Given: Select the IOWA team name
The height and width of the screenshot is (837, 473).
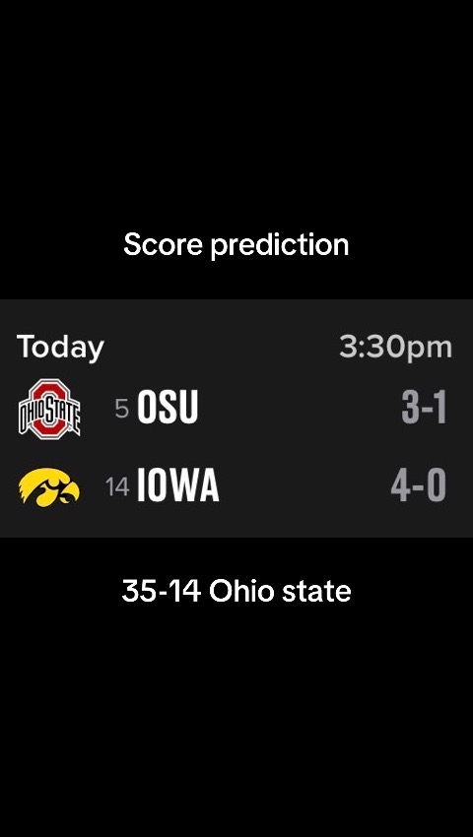Looking at the screenshot, I should pos(178,485).
